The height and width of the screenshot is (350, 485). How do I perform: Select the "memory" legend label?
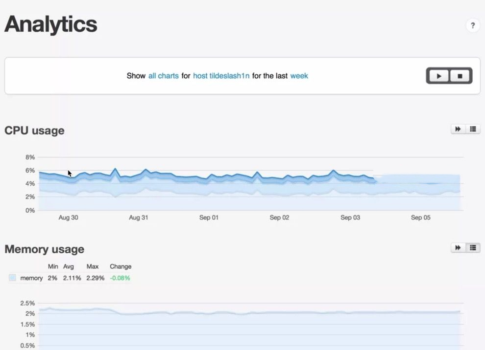click(31, 278)
